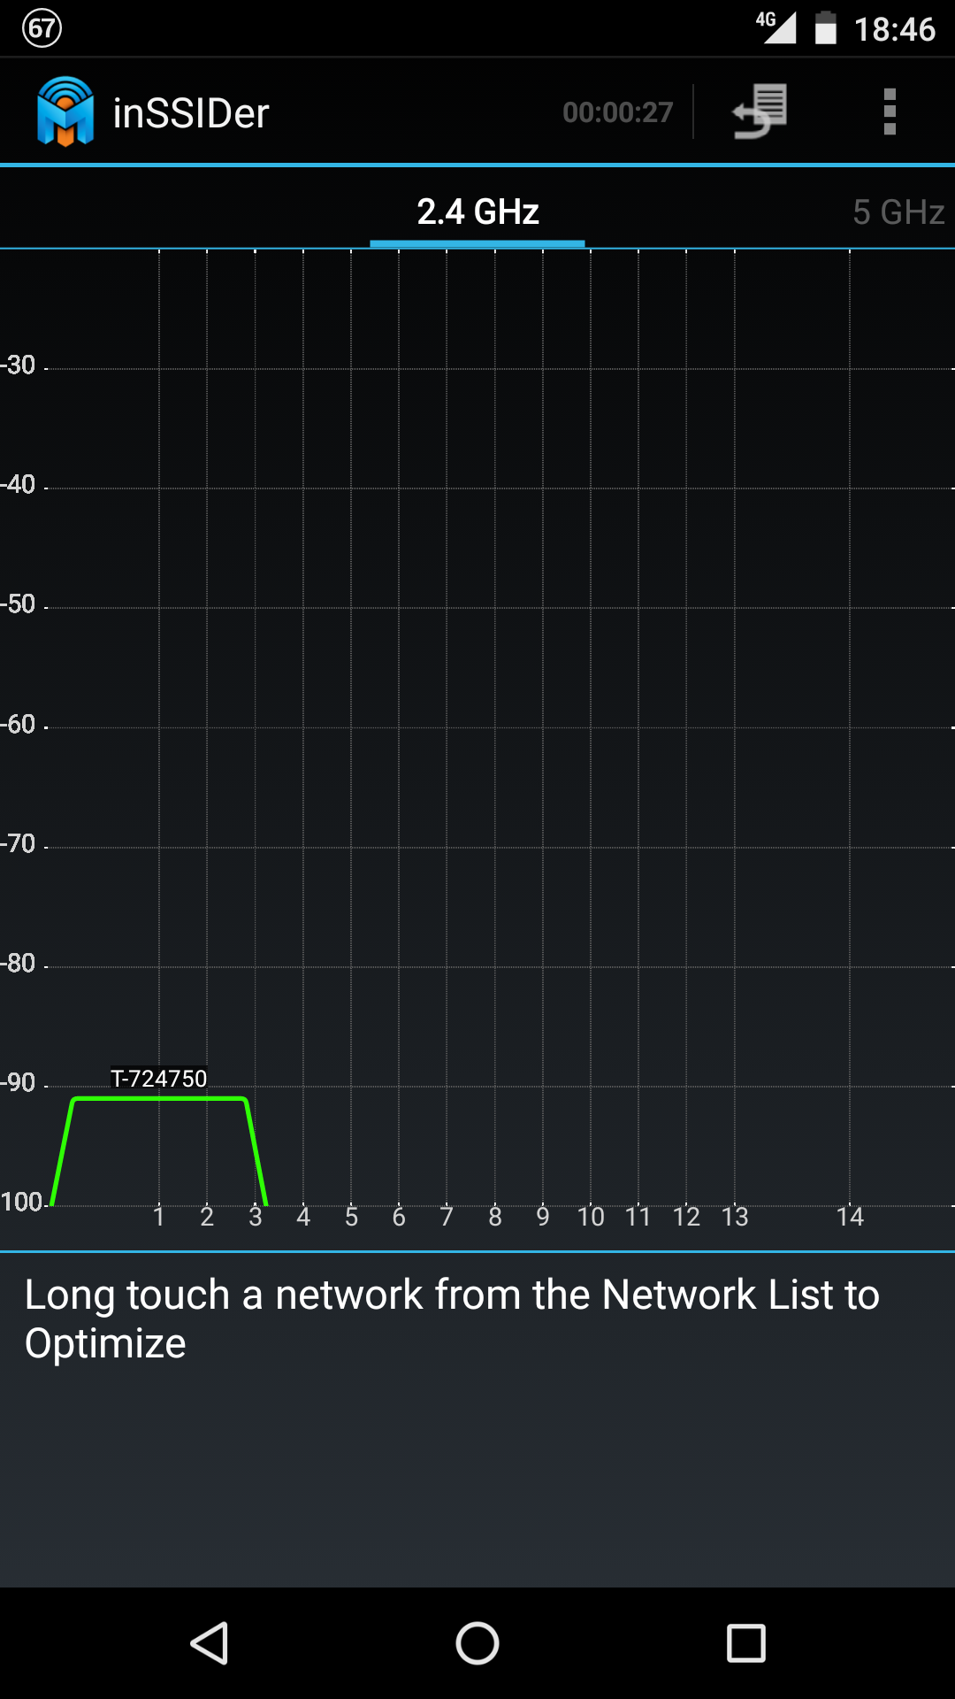Tap the 4G signal strength icon

(775, 27)
